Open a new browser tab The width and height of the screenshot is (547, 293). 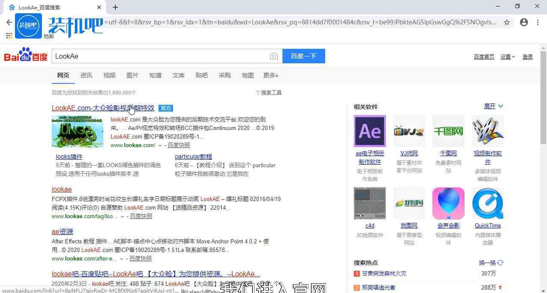pos(115,7)
